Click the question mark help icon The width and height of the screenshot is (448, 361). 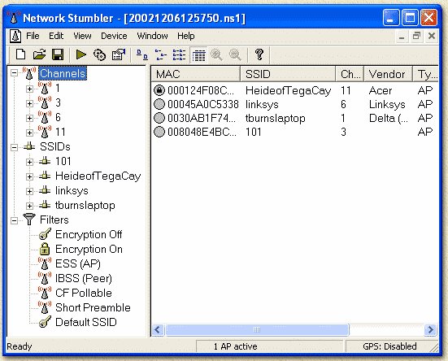[259, 54]
